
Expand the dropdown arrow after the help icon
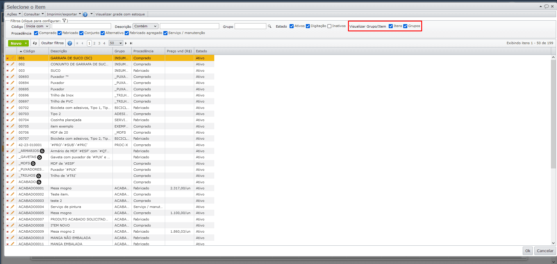[x=92, y=14]
